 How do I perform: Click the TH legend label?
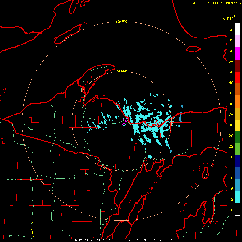(x=231, y=210)
